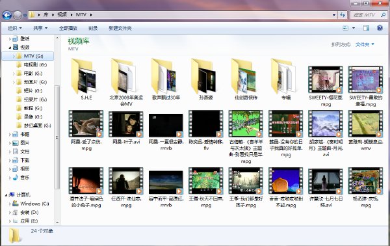Go back with the blue Back arrow
Image resolution: width=390 pixels, height=246 pixels.
tap(7, 15)
